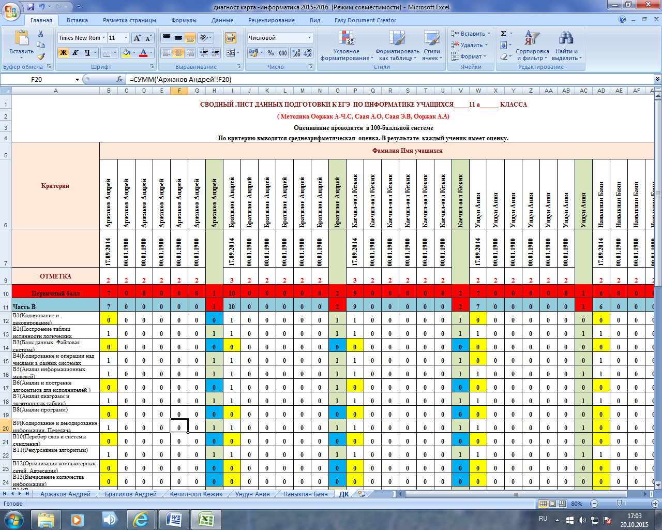Image resolution: width=662 pixels, height=530 pixels.
Task: Click the accounting currency format icon
Action: click(x=252, y=53)
